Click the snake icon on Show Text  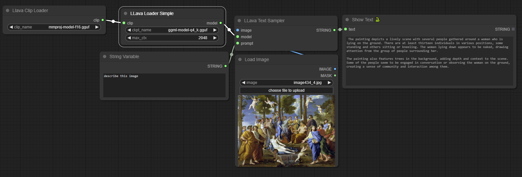pos(377,20)
